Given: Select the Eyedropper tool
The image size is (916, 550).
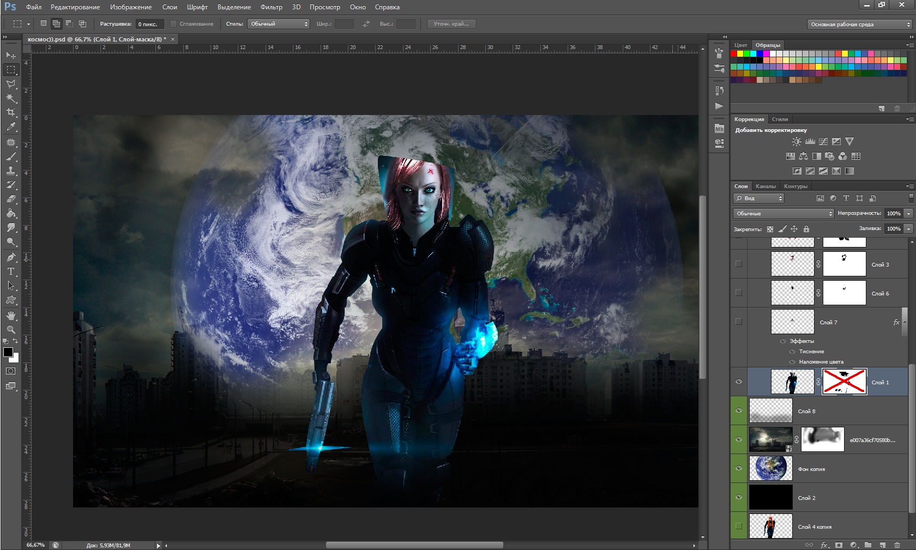Looking at the screenshot, I should coord(10,126).
